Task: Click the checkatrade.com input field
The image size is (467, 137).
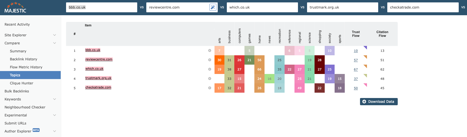Action: [x=423, y=7]
